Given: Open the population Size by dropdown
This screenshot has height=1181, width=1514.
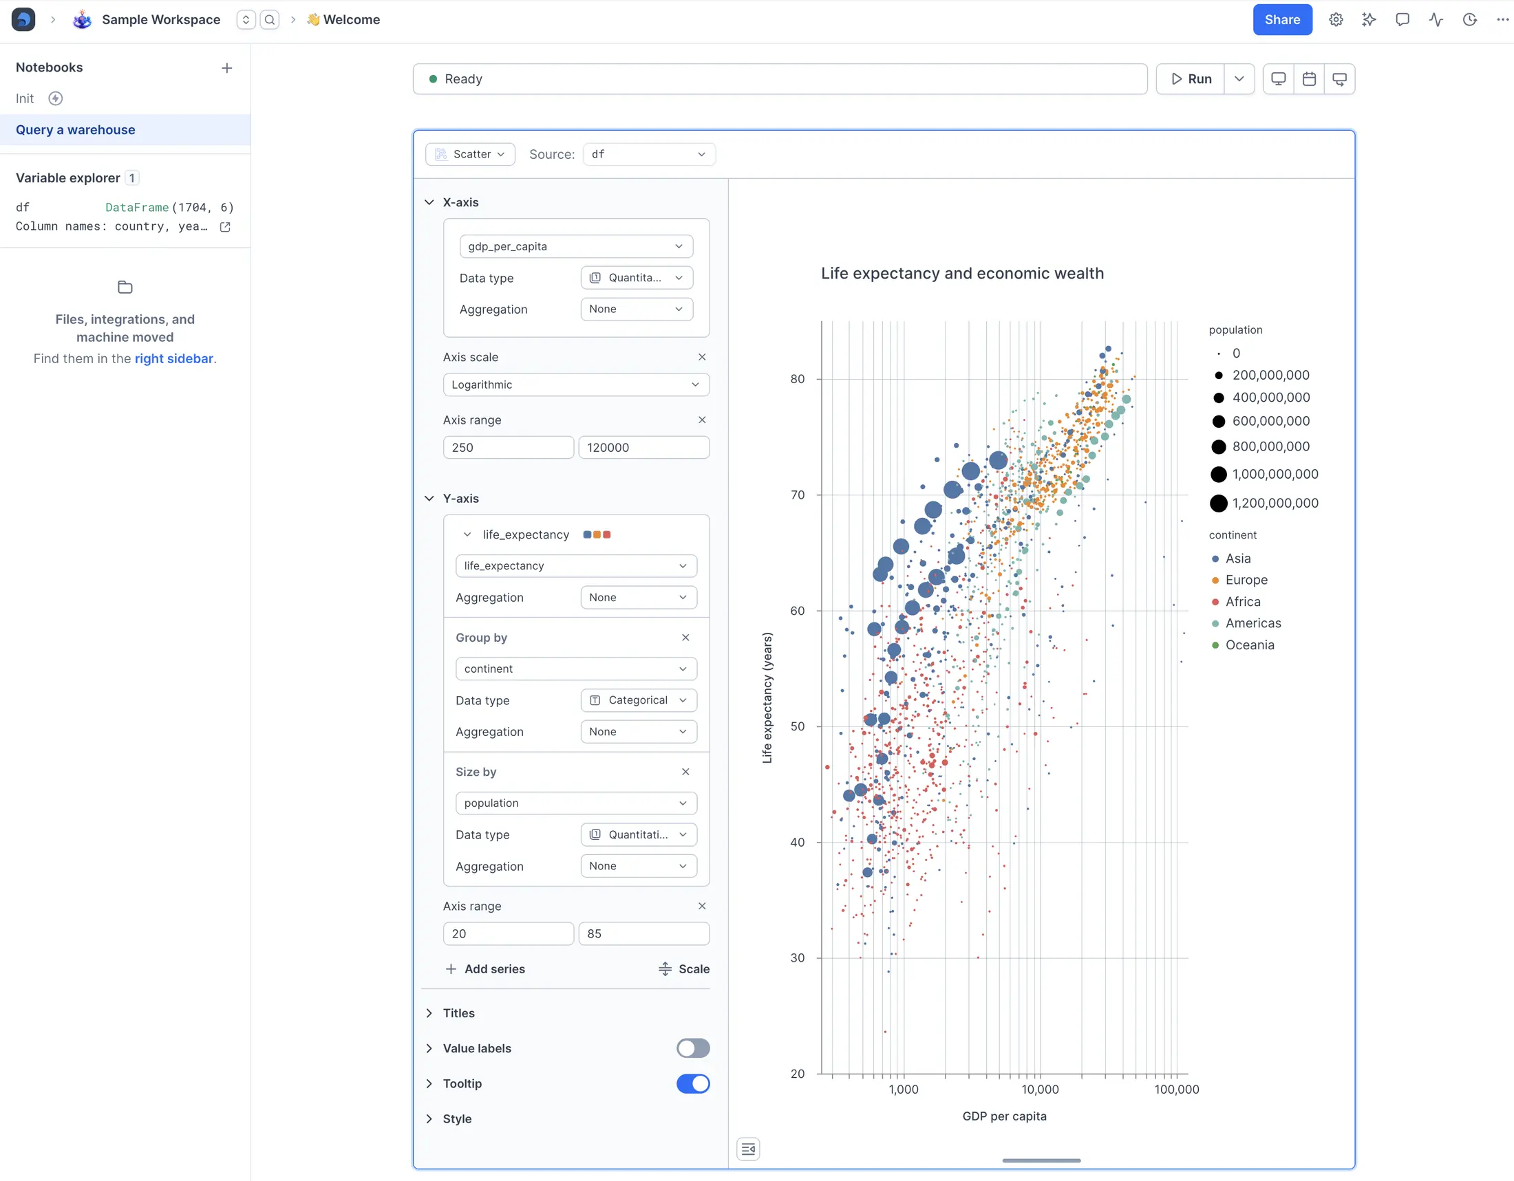Looking at the screenshot, I should coord(575,803).
